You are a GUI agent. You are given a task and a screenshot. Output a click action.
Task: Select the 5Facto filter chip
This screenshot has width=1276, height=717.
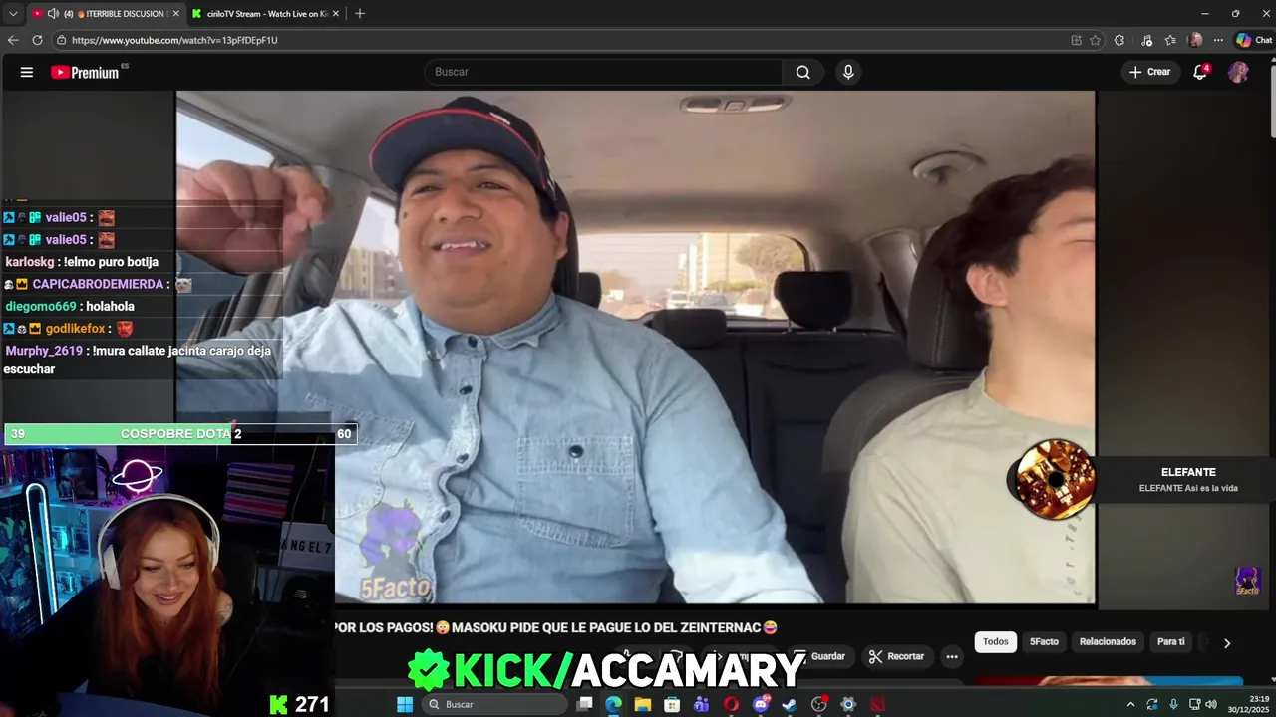[1044, 642]
